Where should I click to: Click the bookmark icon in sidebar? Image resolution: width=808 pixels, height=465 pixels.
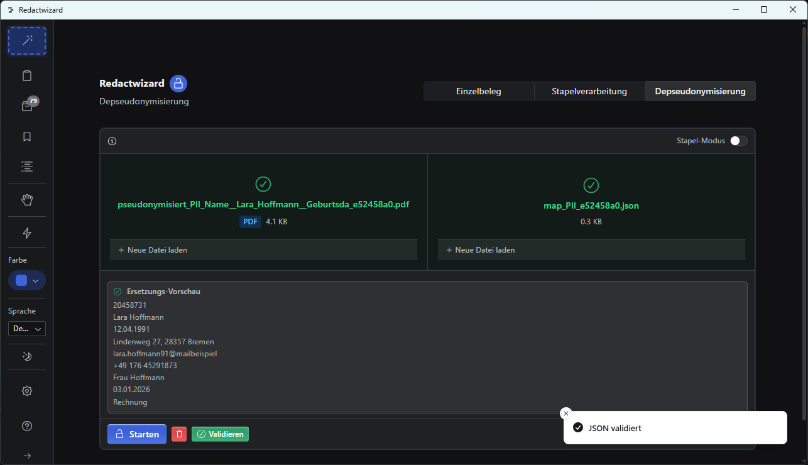(x=27, y=136)
